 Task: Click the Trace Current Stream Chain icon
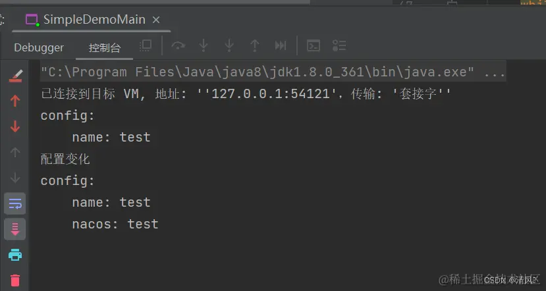coord(339,45)
